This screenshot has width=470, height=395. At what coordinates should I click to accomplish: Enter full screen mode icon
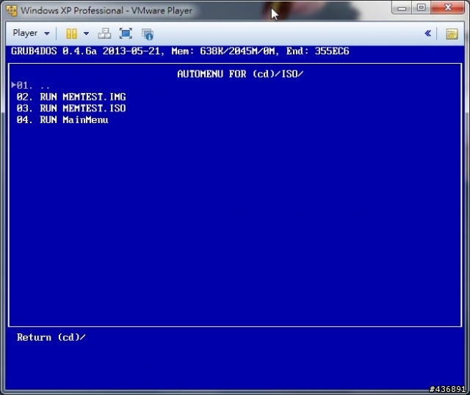click(x=126, y=34)
